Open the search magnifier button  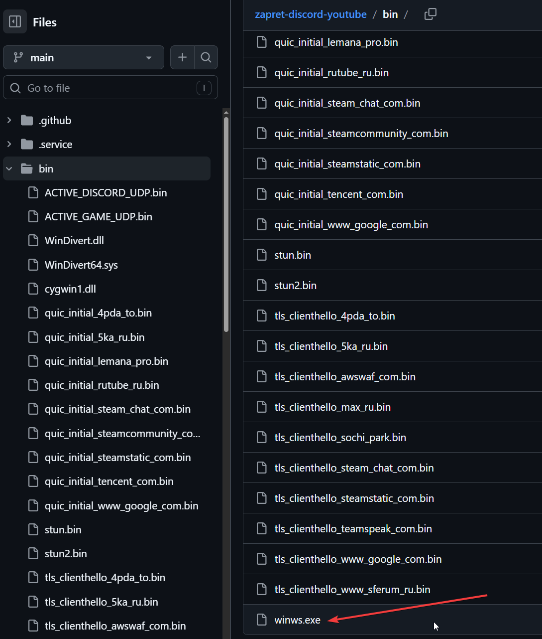point(206,57)
